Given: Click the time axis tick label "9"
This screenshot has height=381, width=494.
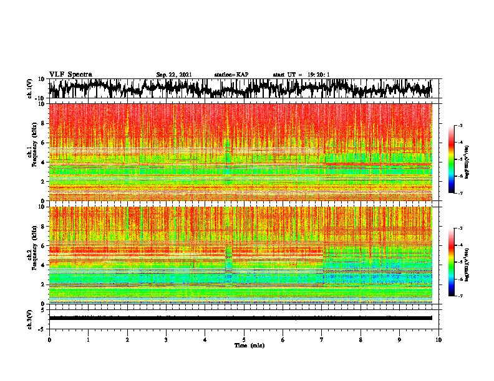Looking at the screenshot, I should [x=399, y=340].
